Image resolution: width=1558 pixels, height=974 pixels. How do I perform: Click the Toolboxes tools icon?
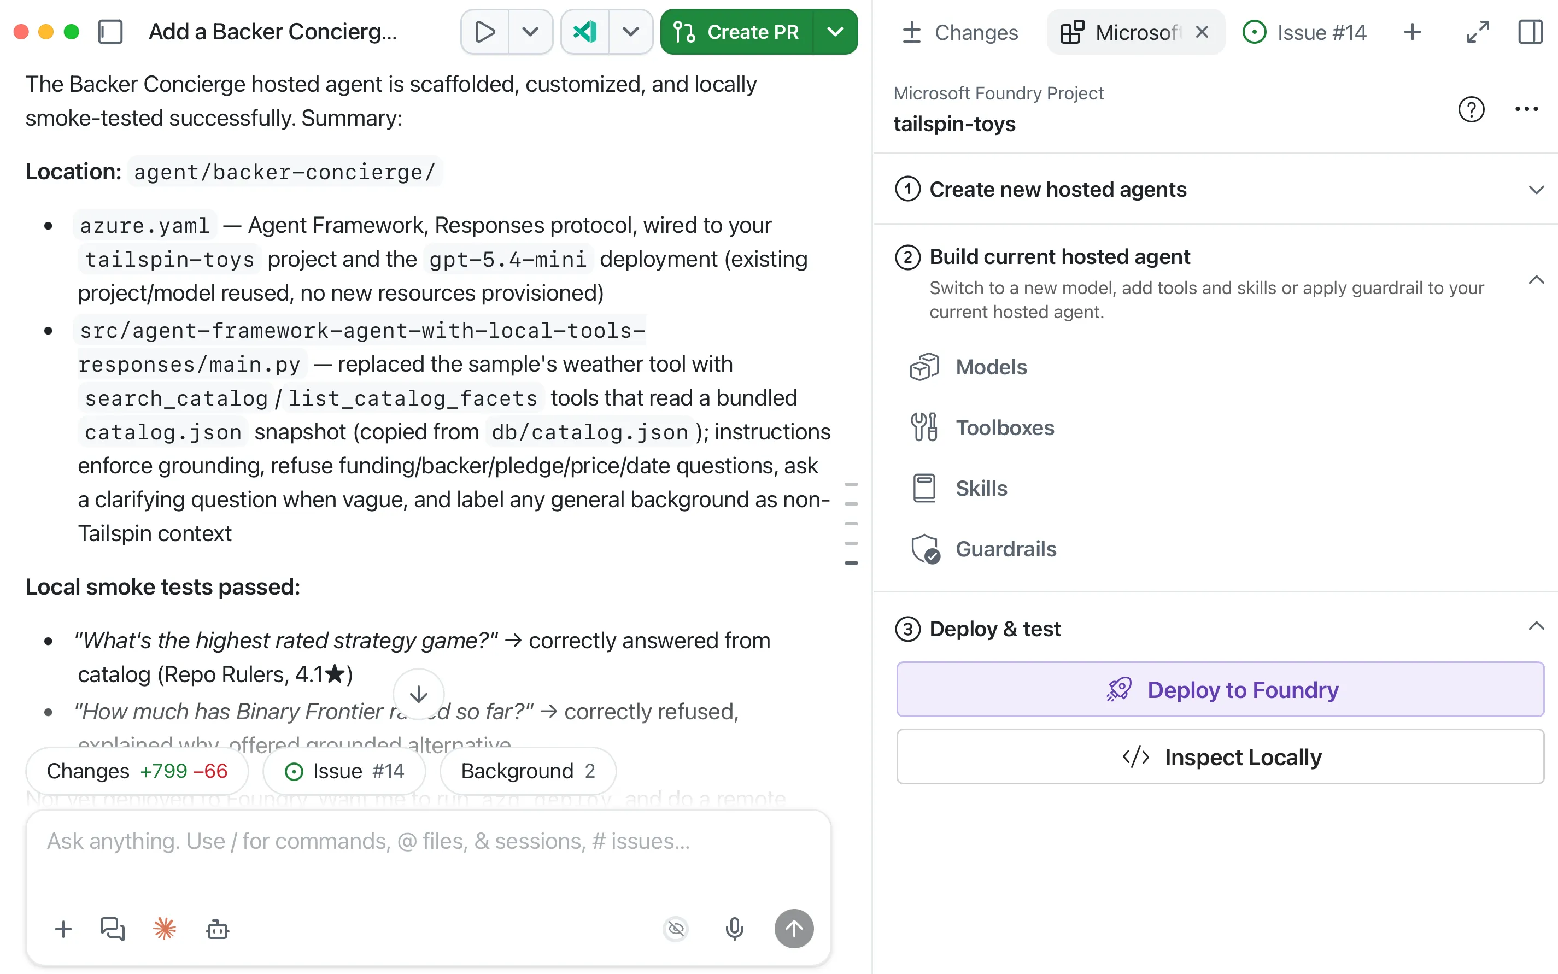(924, 427)
